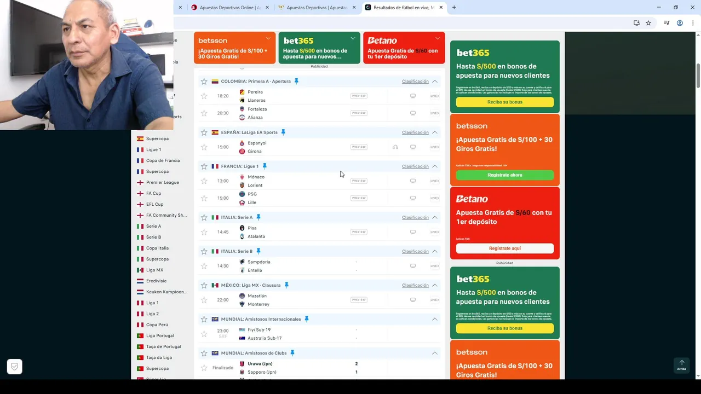
Task: Collapse the Amistosos de Clubs section
Action: 434,353
